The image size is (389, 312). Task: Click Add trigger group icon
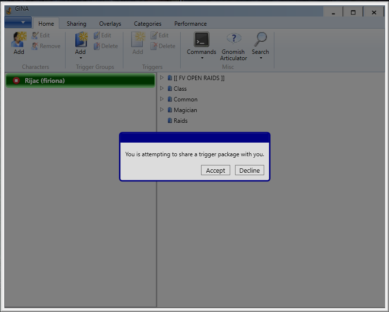pos(81,40)
